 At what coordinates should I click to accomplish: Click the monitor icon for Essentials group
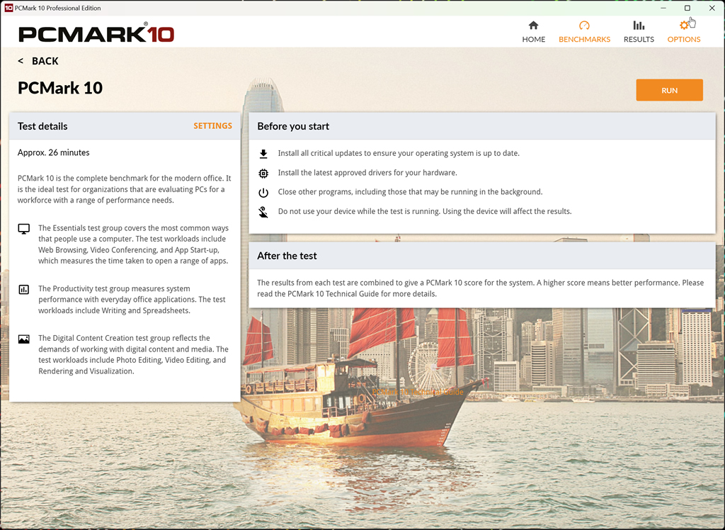pyautogui.click(x=23, y=229)
